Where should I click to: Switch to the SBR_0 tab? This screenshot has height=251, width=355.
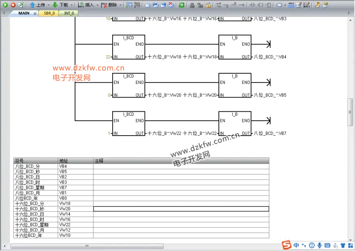pyautogui.click(x=49, y=13)
